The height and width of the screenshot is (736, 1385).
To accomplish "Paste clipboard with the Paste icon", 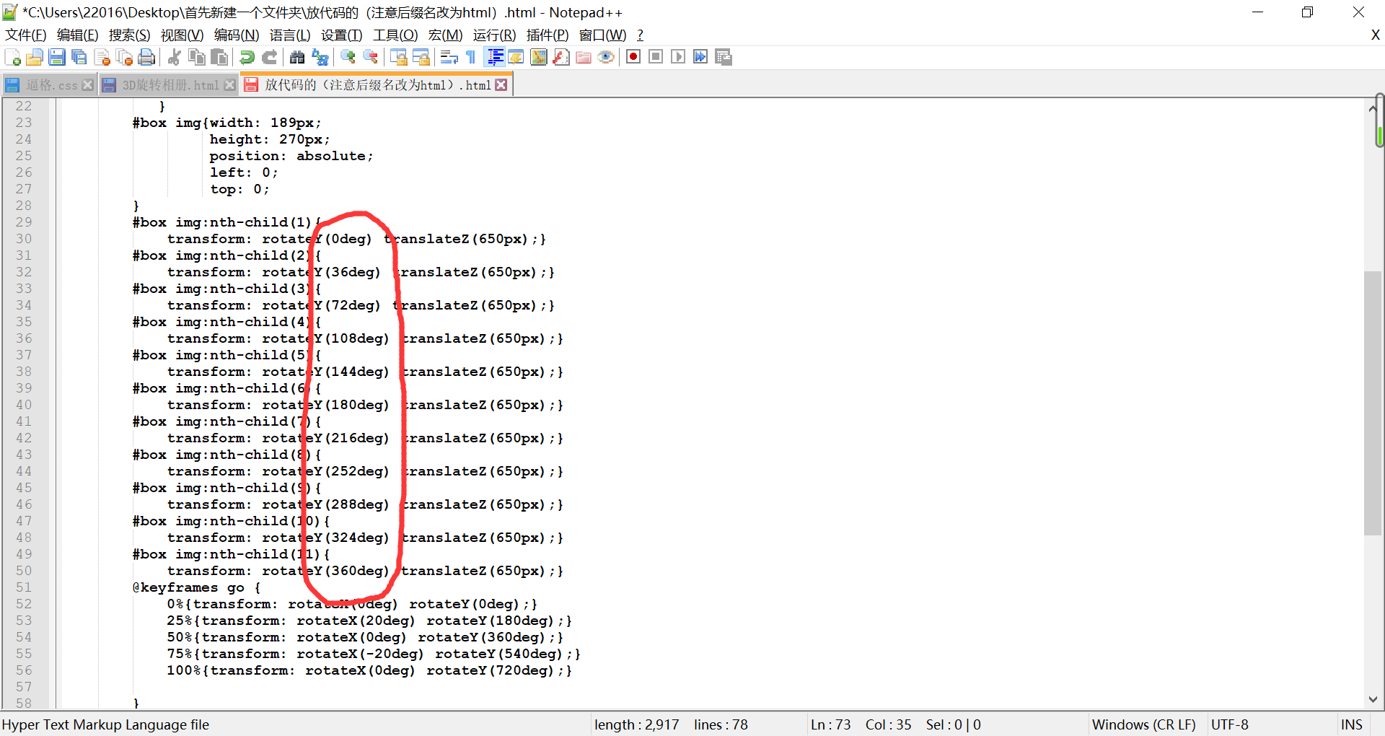I will [x=219, y=57].
